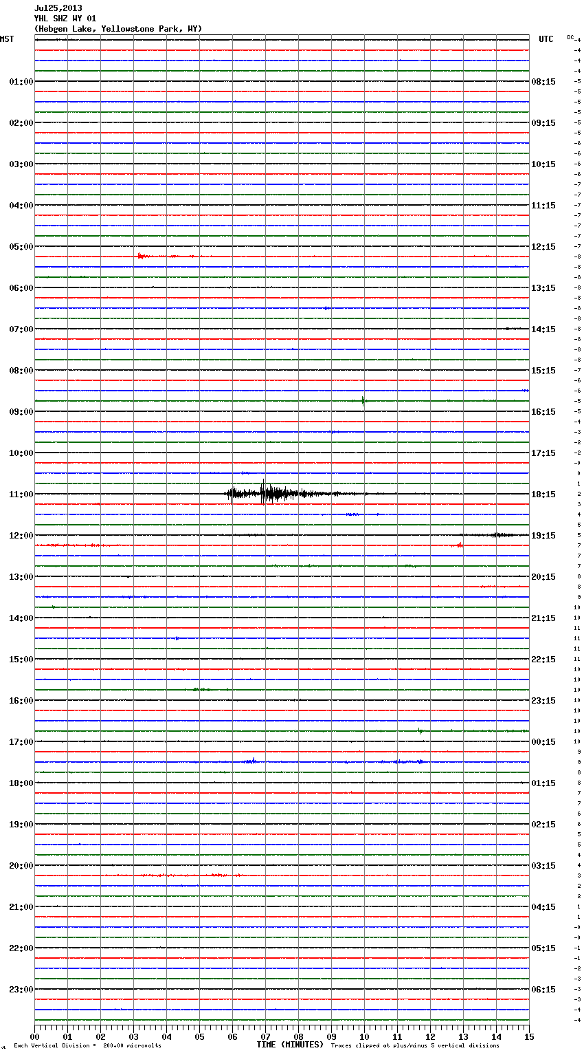This screenshot has height=1055, width=584.
Task: Select the 20:00 MST row label
Action: tap(21, 866)
